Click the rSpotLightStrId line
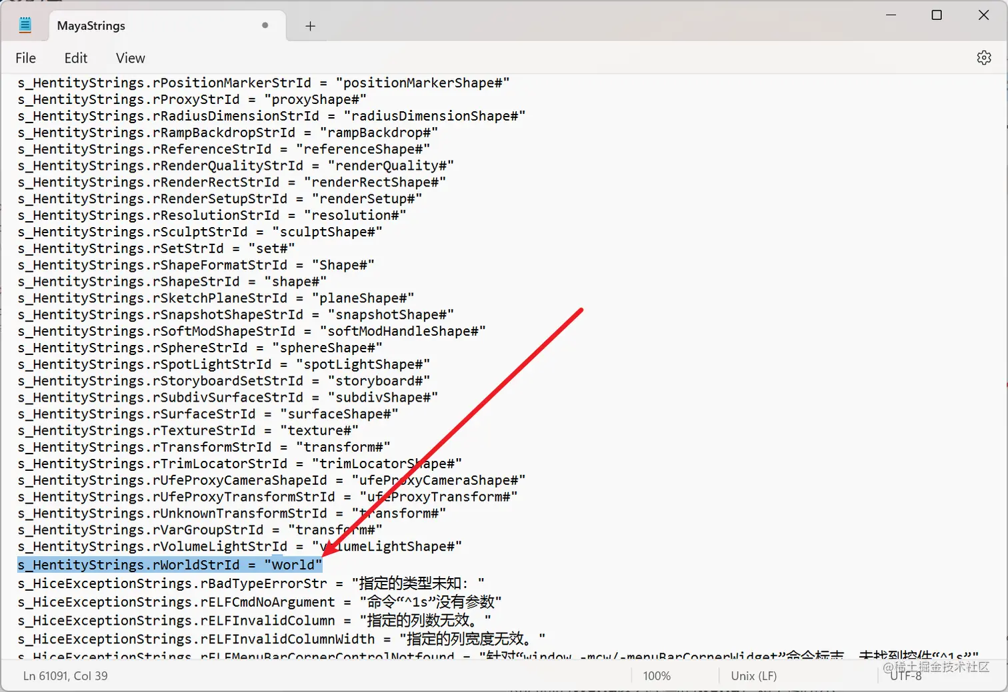Screen dimensions: 1008x692 click(224, 364)
